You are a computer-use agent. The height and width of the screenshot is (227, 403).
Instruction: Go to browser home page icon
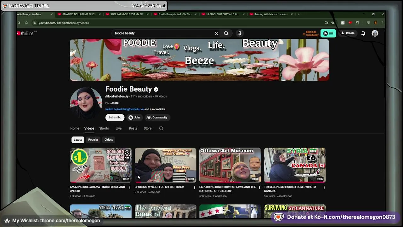26,23
